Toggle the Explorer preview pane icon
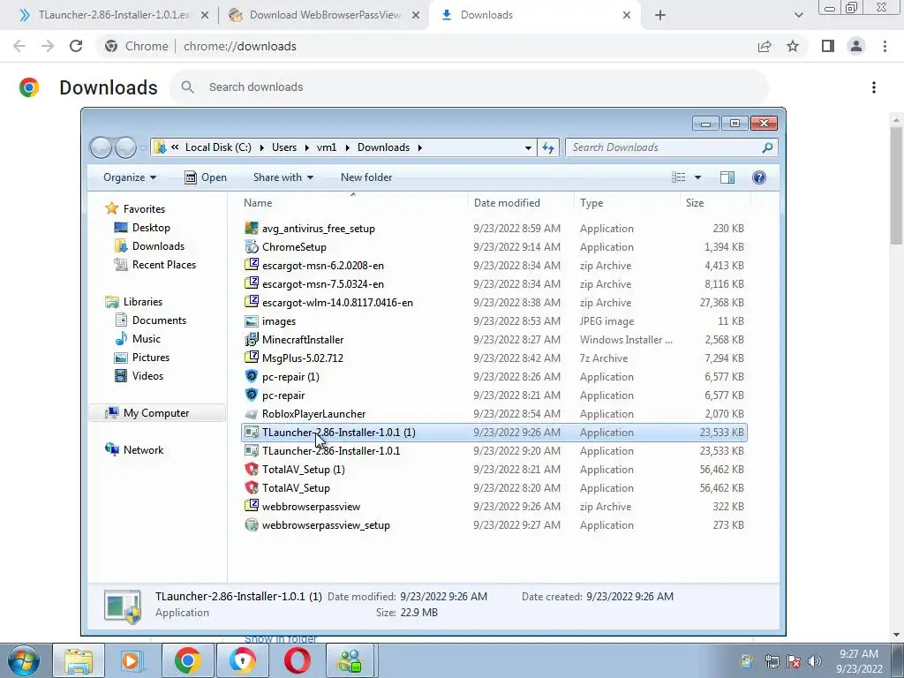 tap(727, 177)
